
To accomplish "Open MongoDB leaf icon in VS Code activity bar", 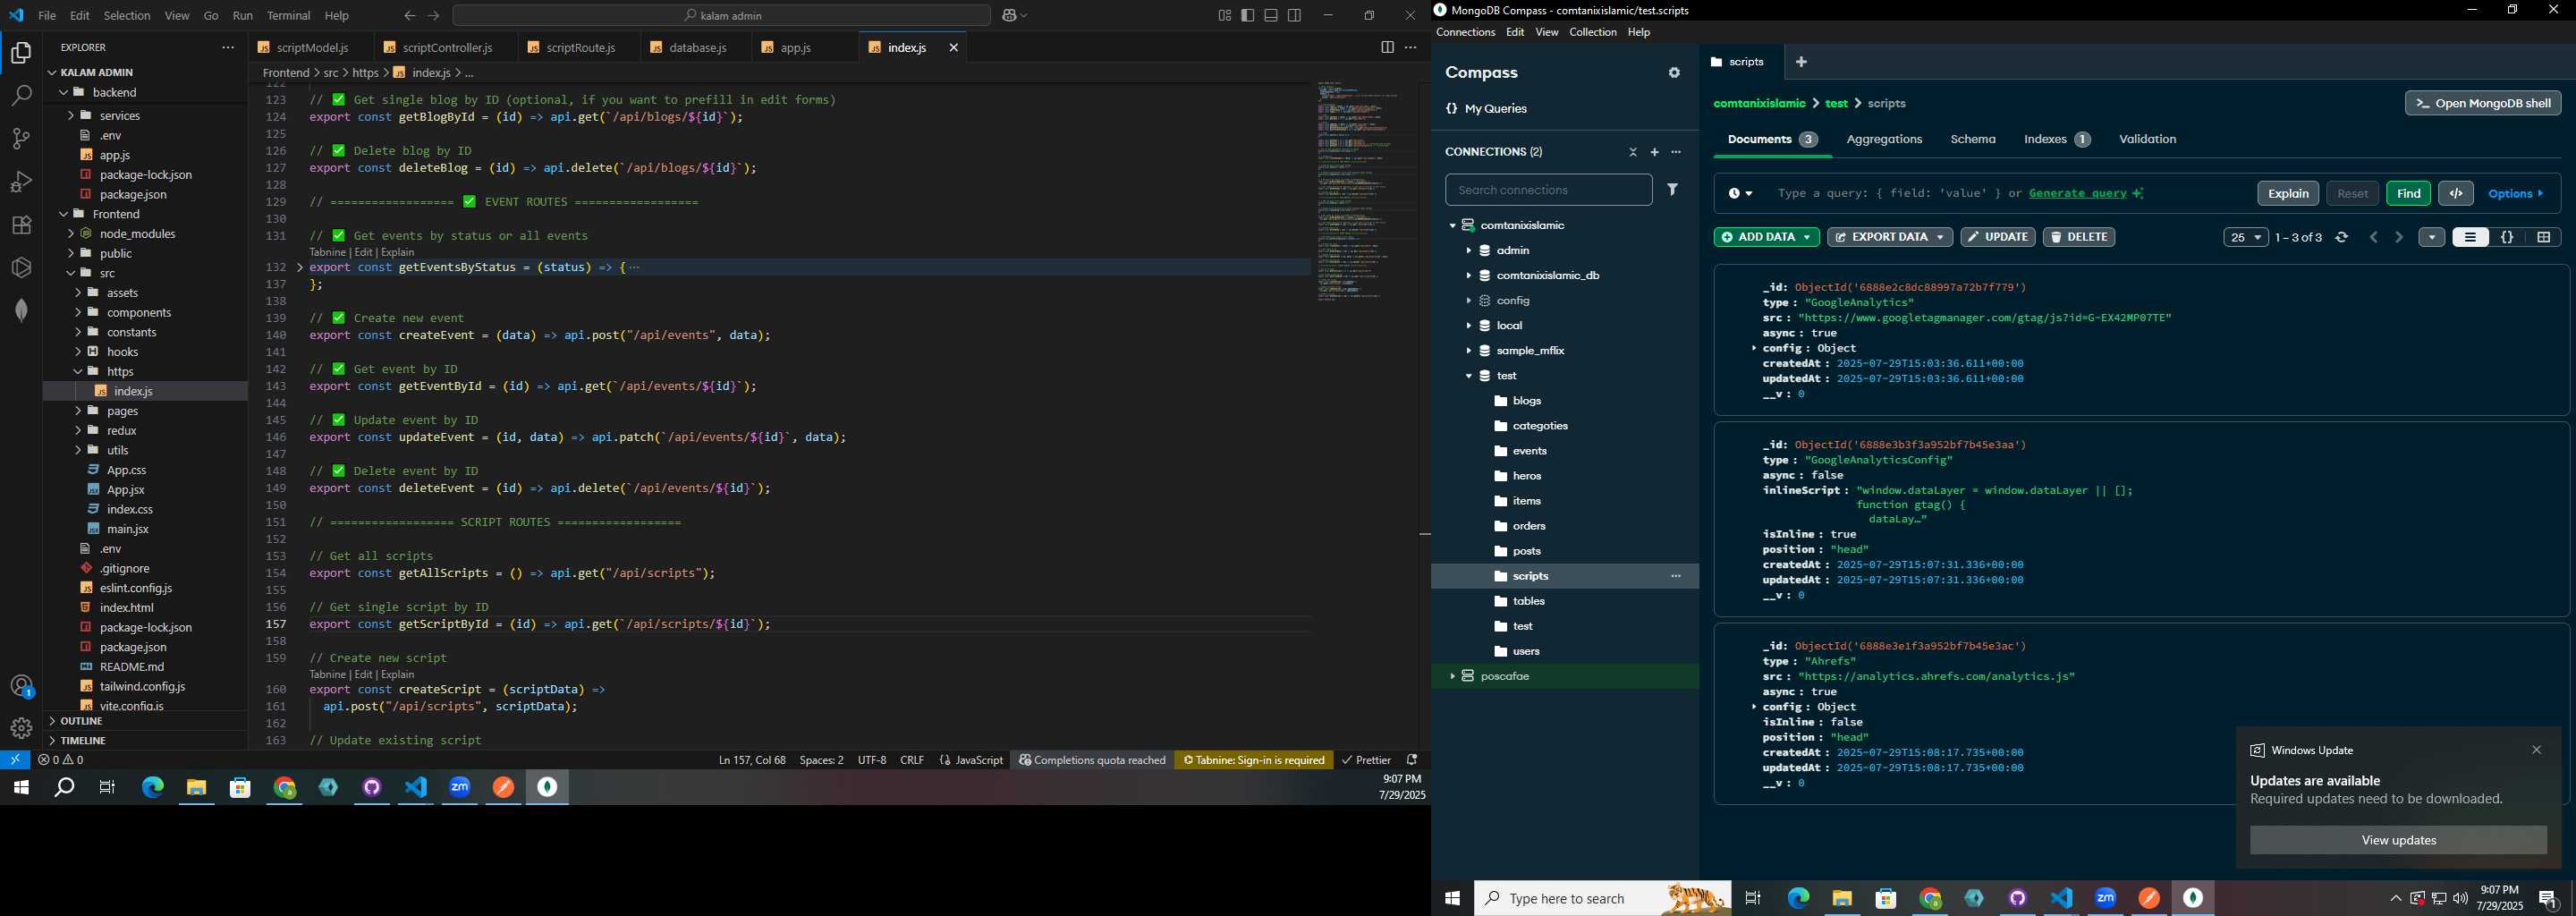I will [21, 310].
